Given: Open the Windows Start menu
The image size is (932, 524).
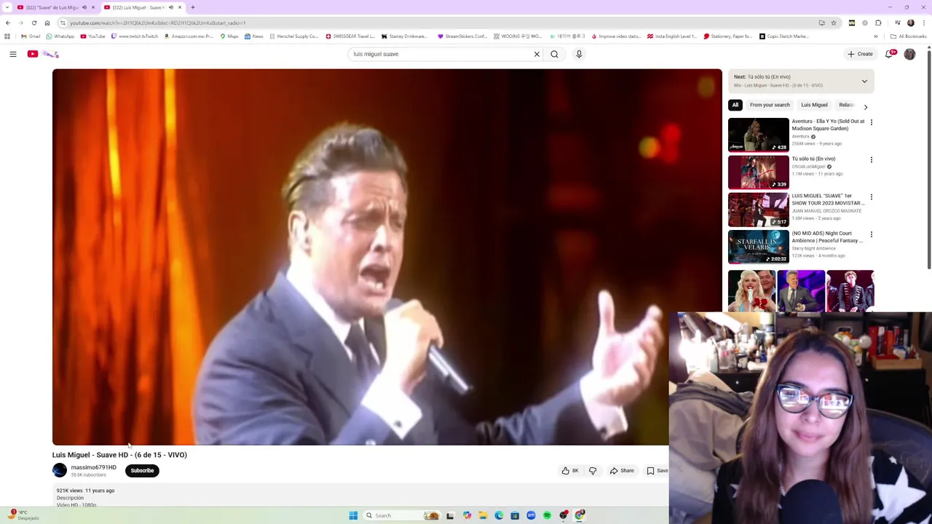Looking at the screenshot, I should click(x=353, y=515).
